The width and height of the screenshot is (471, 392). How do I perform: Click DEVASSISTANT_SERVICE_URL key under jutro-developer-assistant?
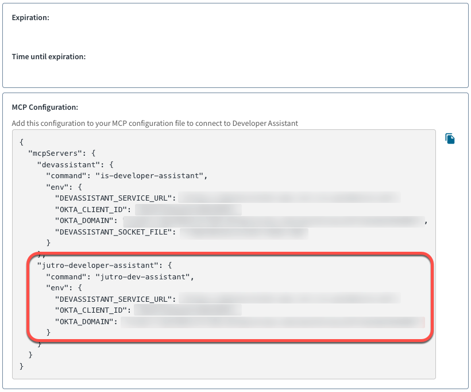(113, 299)
